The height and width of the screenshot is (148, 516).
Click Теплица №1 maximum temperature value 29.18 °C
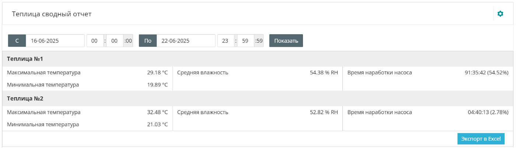click(157, 73)
